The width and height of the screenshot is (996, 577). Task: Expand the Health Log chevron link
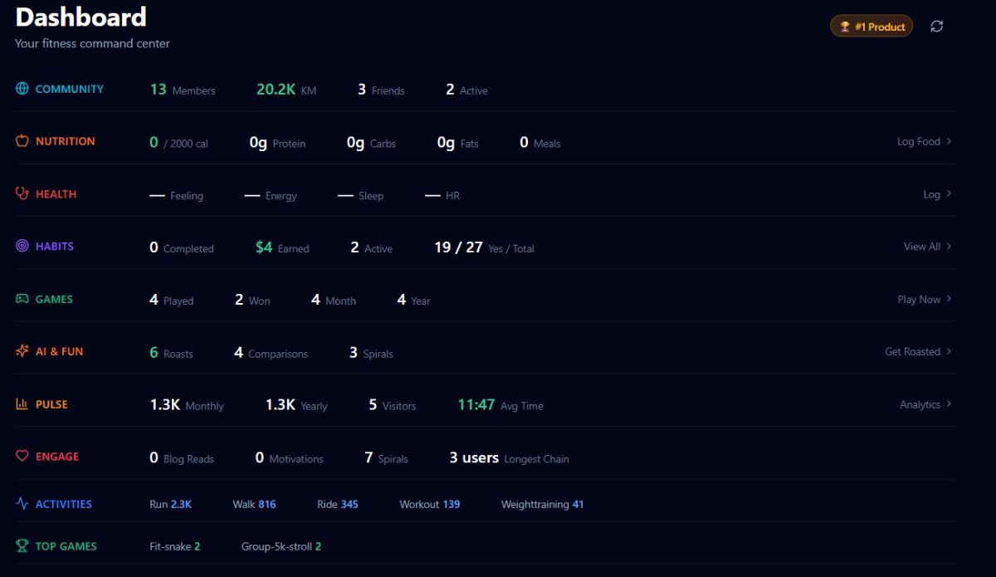[x=937, y=194]
